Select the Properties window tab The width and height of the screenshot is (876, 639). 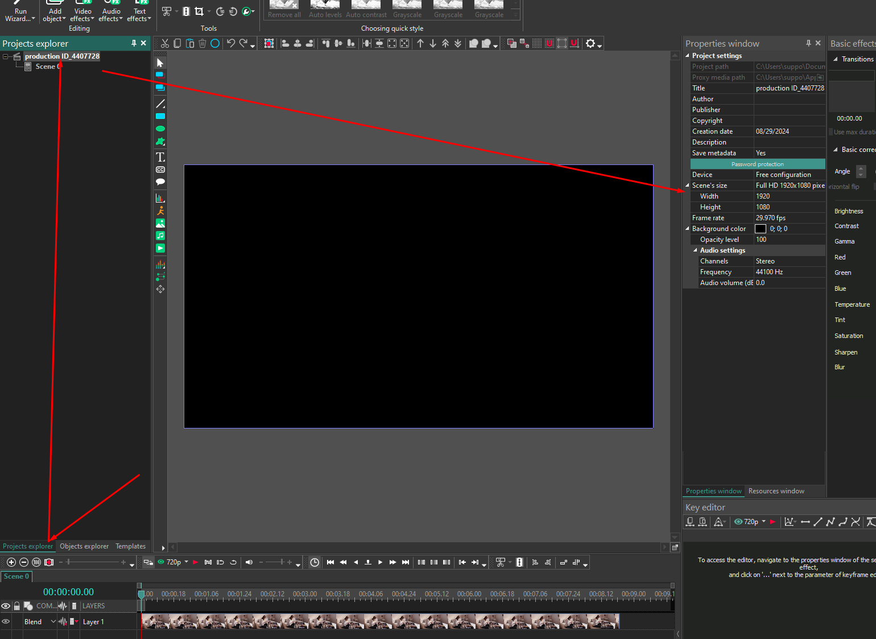[x=714, y=491]
